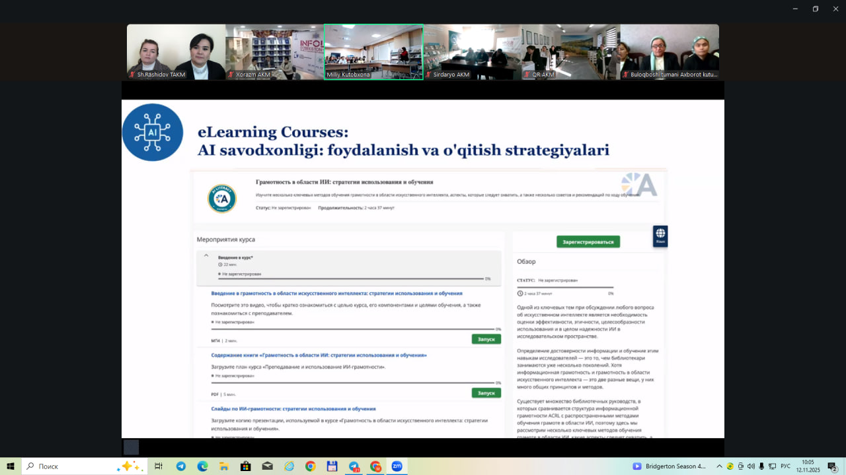846x475 pixels.
Task: Click the microphone icon in the system tray
Action: (761, 466)
